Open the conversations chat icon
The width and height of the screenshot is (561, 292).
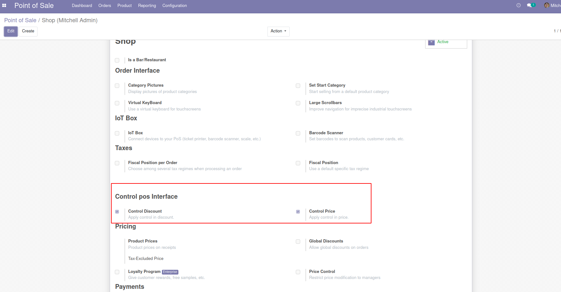(529, 5)
